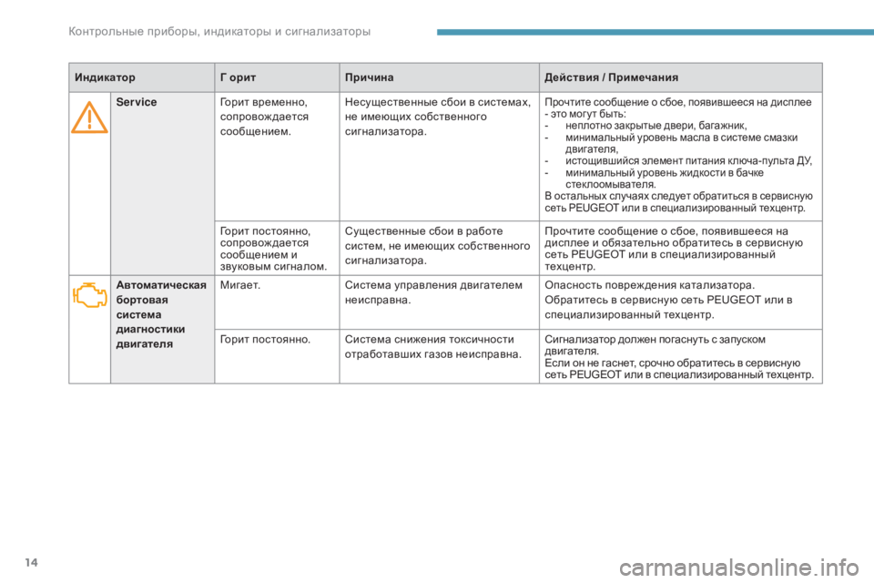Click 'В остальных случаях следует обратиться в сервисную' line
874x583 pixels.
tap(678, 196)
